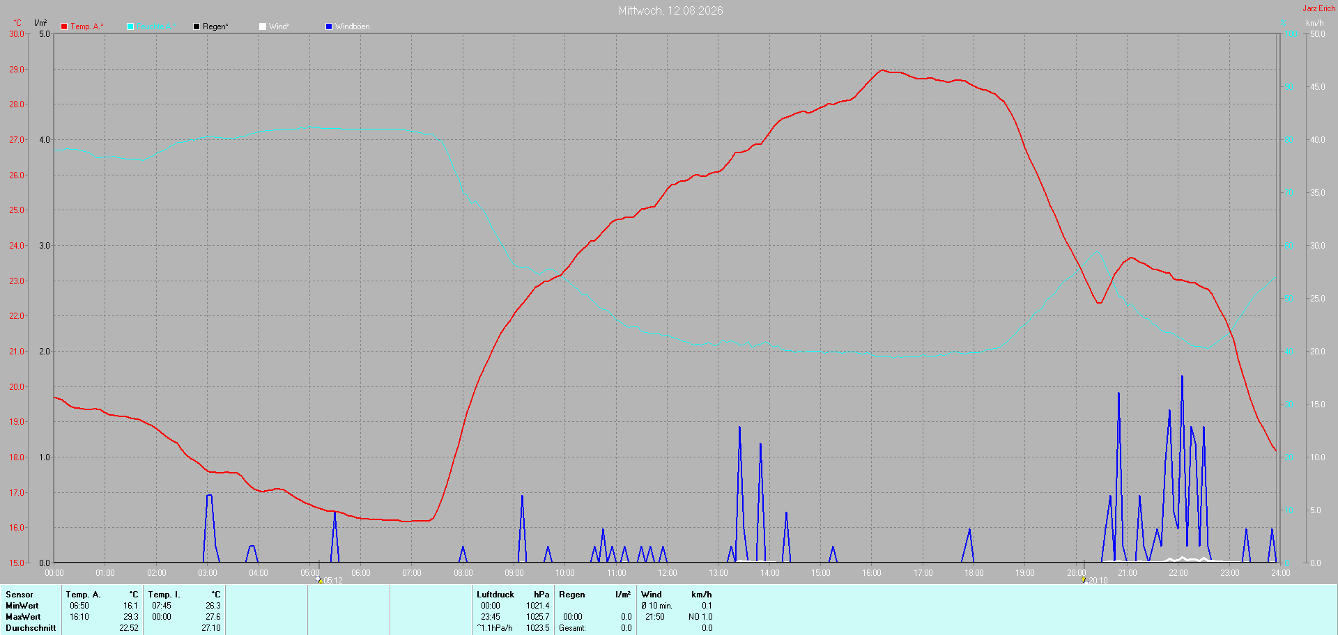Click the chart title Mittwoch, 12.08.2026
This screenshot has width=1338, height=635.
tap(670, 10)
